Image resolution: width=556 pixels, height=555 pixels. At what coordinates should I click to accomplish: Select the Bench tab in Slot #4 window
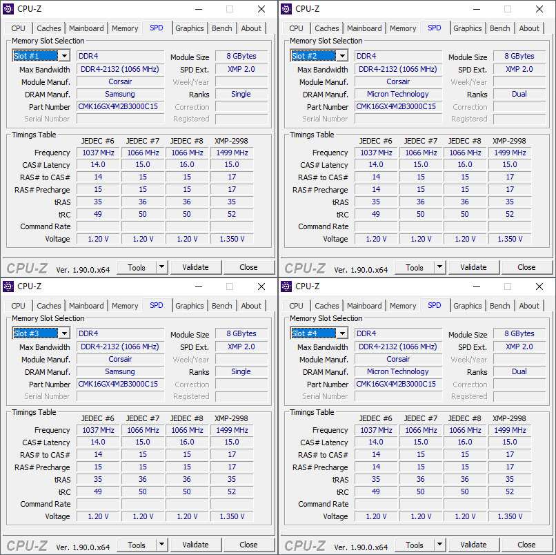pyautogui.click(x=500, y=306)
